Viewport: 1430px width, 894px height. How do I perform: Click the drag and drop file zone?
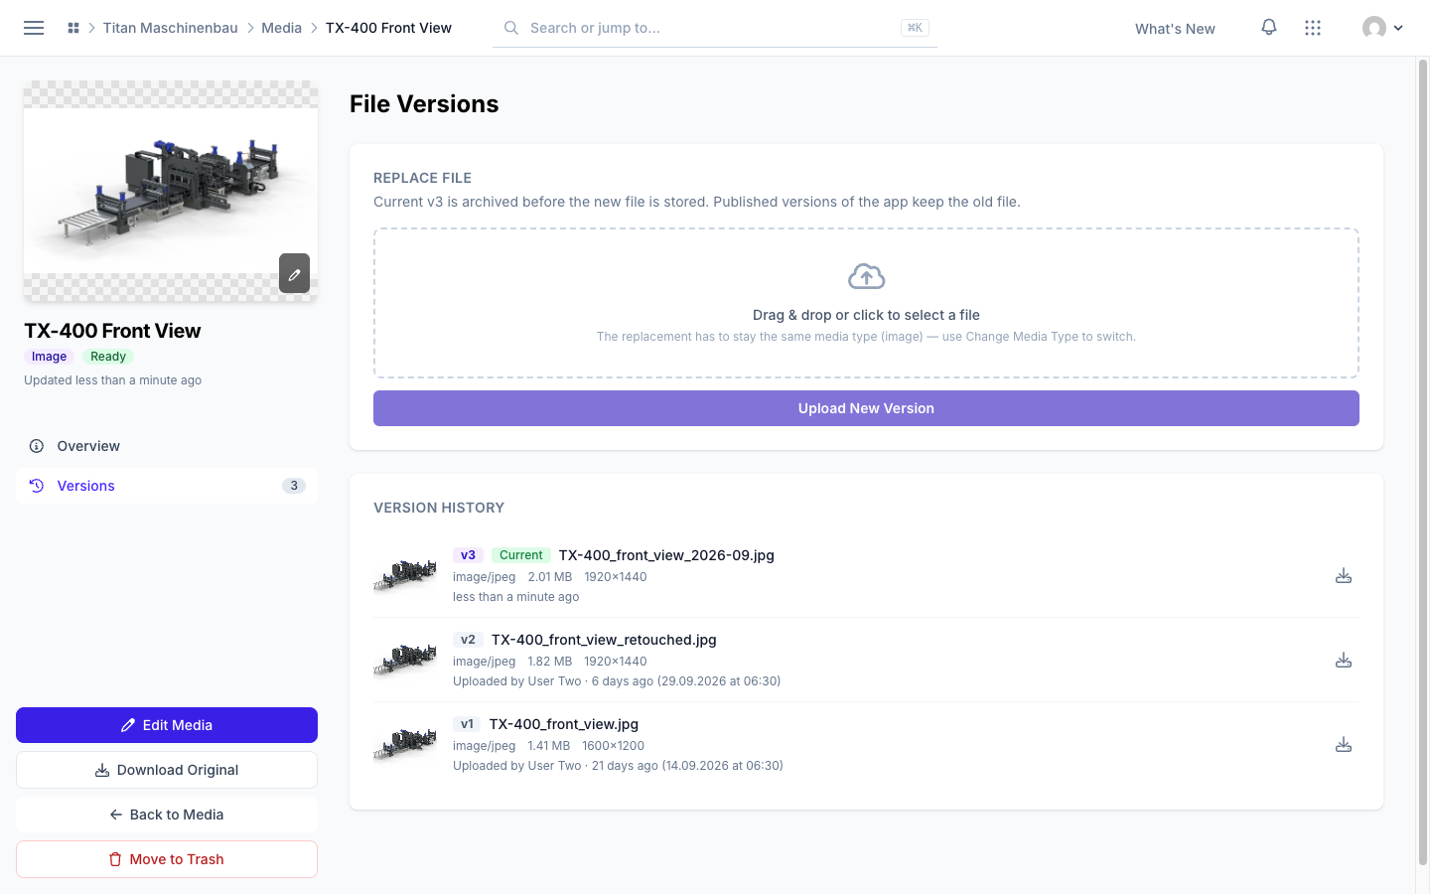tap(866, 303)
